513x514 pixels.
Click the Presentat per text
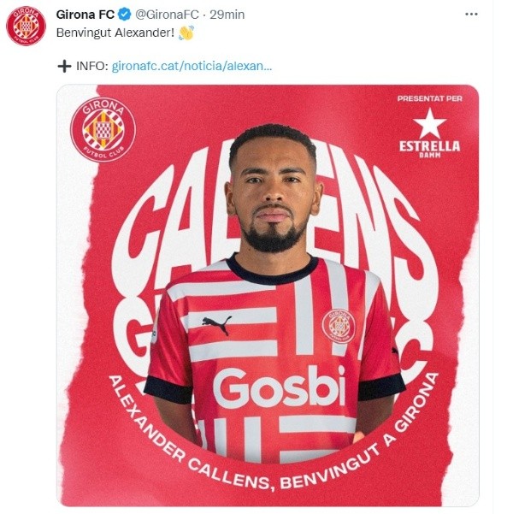[430, 98]
